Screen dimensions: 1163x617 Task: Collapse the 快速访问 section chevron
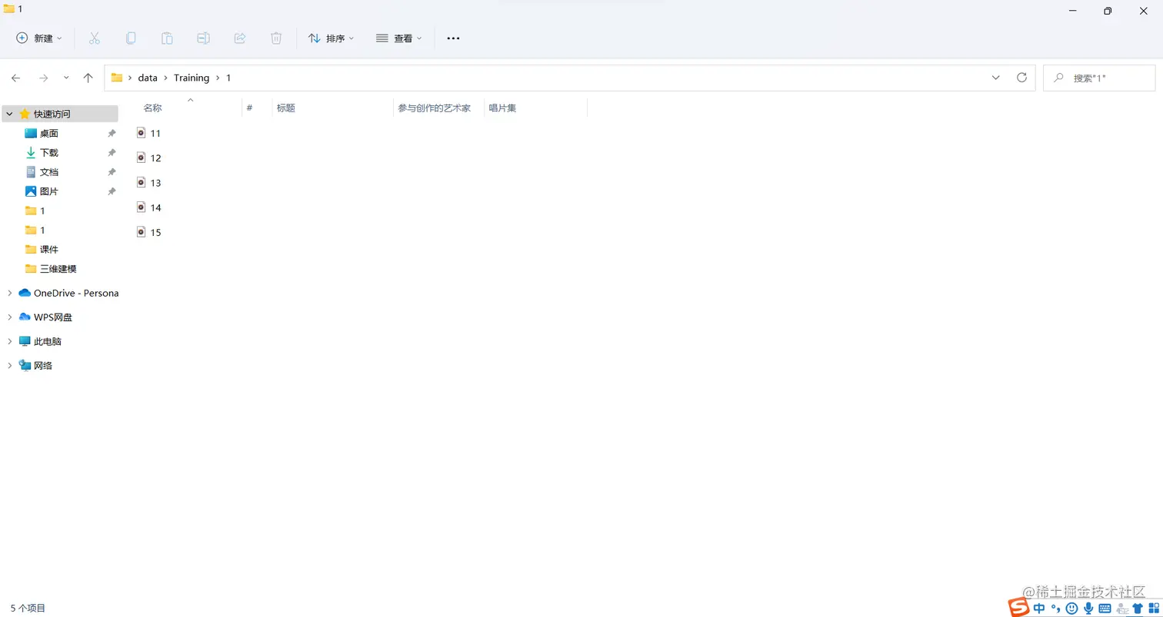[8, 113]
